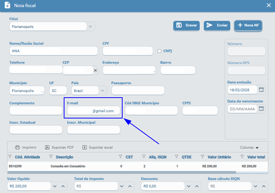This screenshot has width=275, height=193.
Task: Click the Enviar button
Action: [x=217, y=25]
